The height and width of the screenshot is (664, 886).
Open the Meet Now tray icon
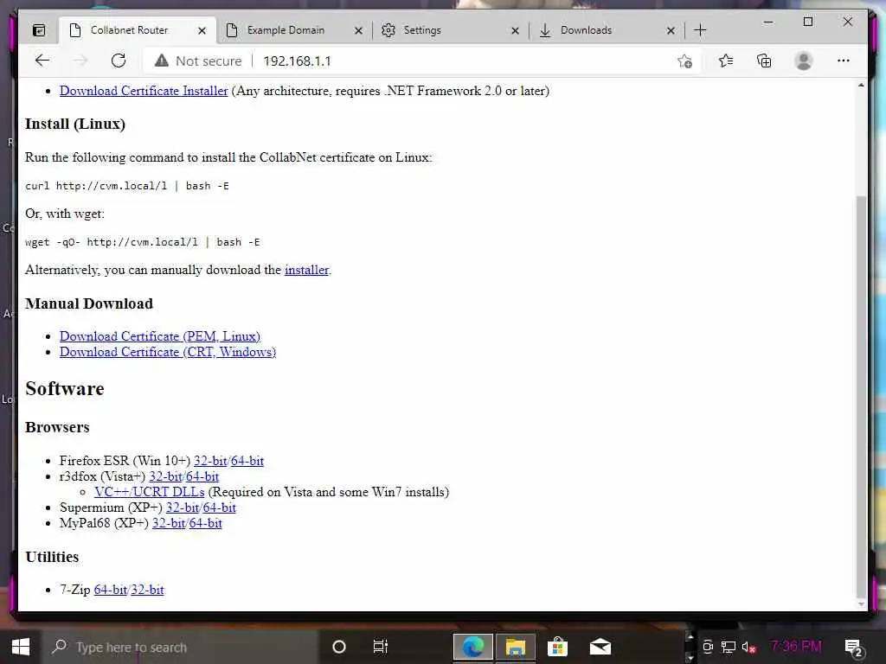coord(708,648)
